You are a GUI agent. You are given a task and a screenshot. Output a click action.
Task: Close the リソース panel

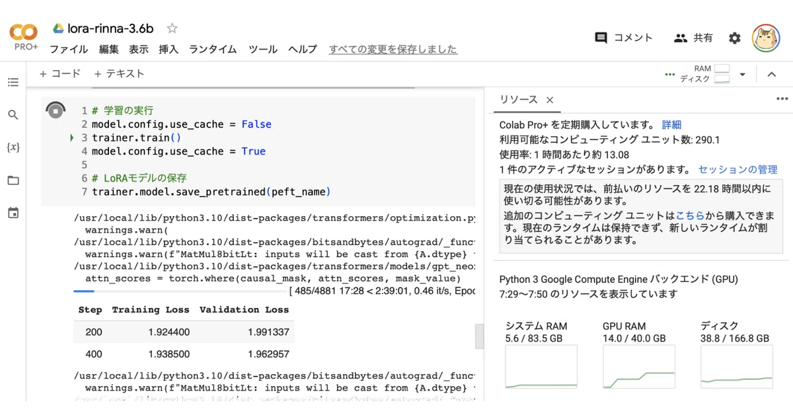point(550,100)
